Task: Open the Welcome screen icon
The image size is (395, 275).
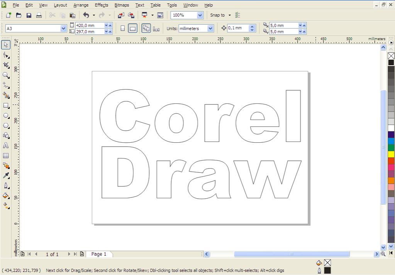Action: click(x=160, y=15)
